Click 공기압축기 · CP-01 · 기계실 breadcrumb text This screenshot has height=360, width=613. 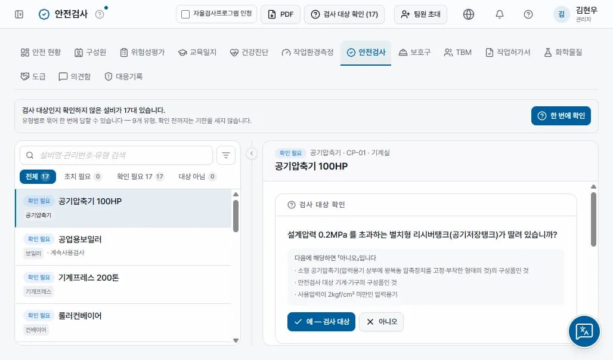click(350, 153)
